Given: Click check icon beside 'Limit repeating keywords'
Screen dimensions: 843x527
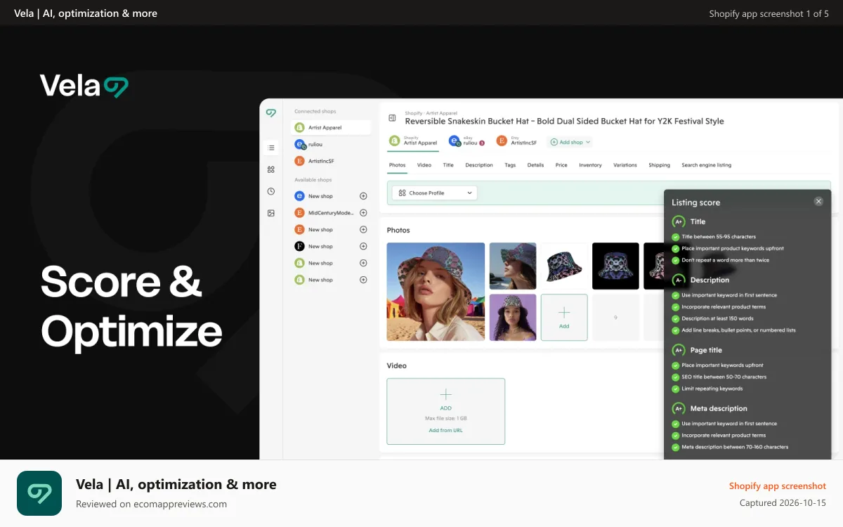Looking at the screenshot, I should (676, 389).
